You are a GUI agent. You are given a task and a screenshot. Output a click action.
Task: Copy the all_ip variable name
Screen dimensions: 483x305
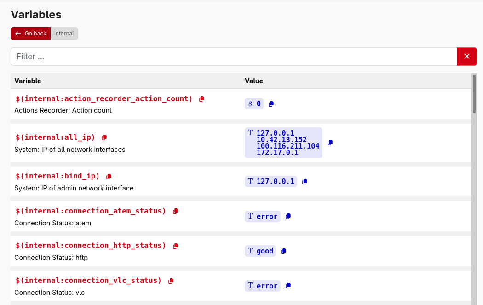click(x=104, y=137)
